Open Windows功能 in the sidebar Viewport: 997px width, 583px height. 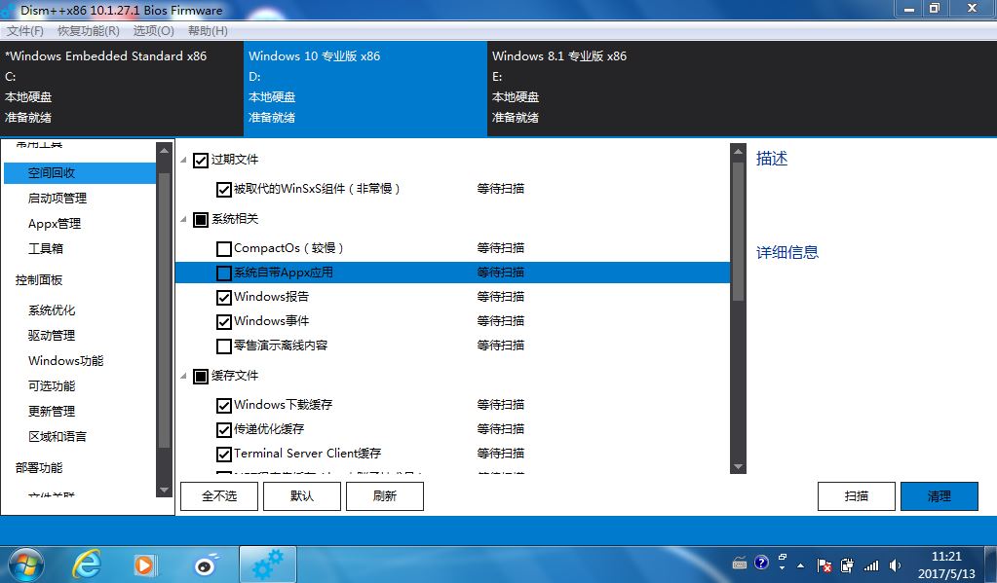(65, 361)
